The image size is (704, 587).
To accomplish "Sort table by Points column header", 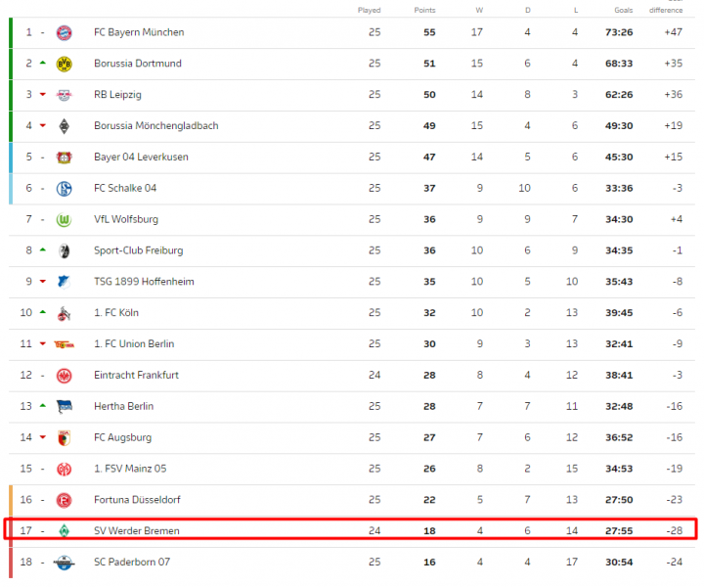I will click(x=424, y=10).
